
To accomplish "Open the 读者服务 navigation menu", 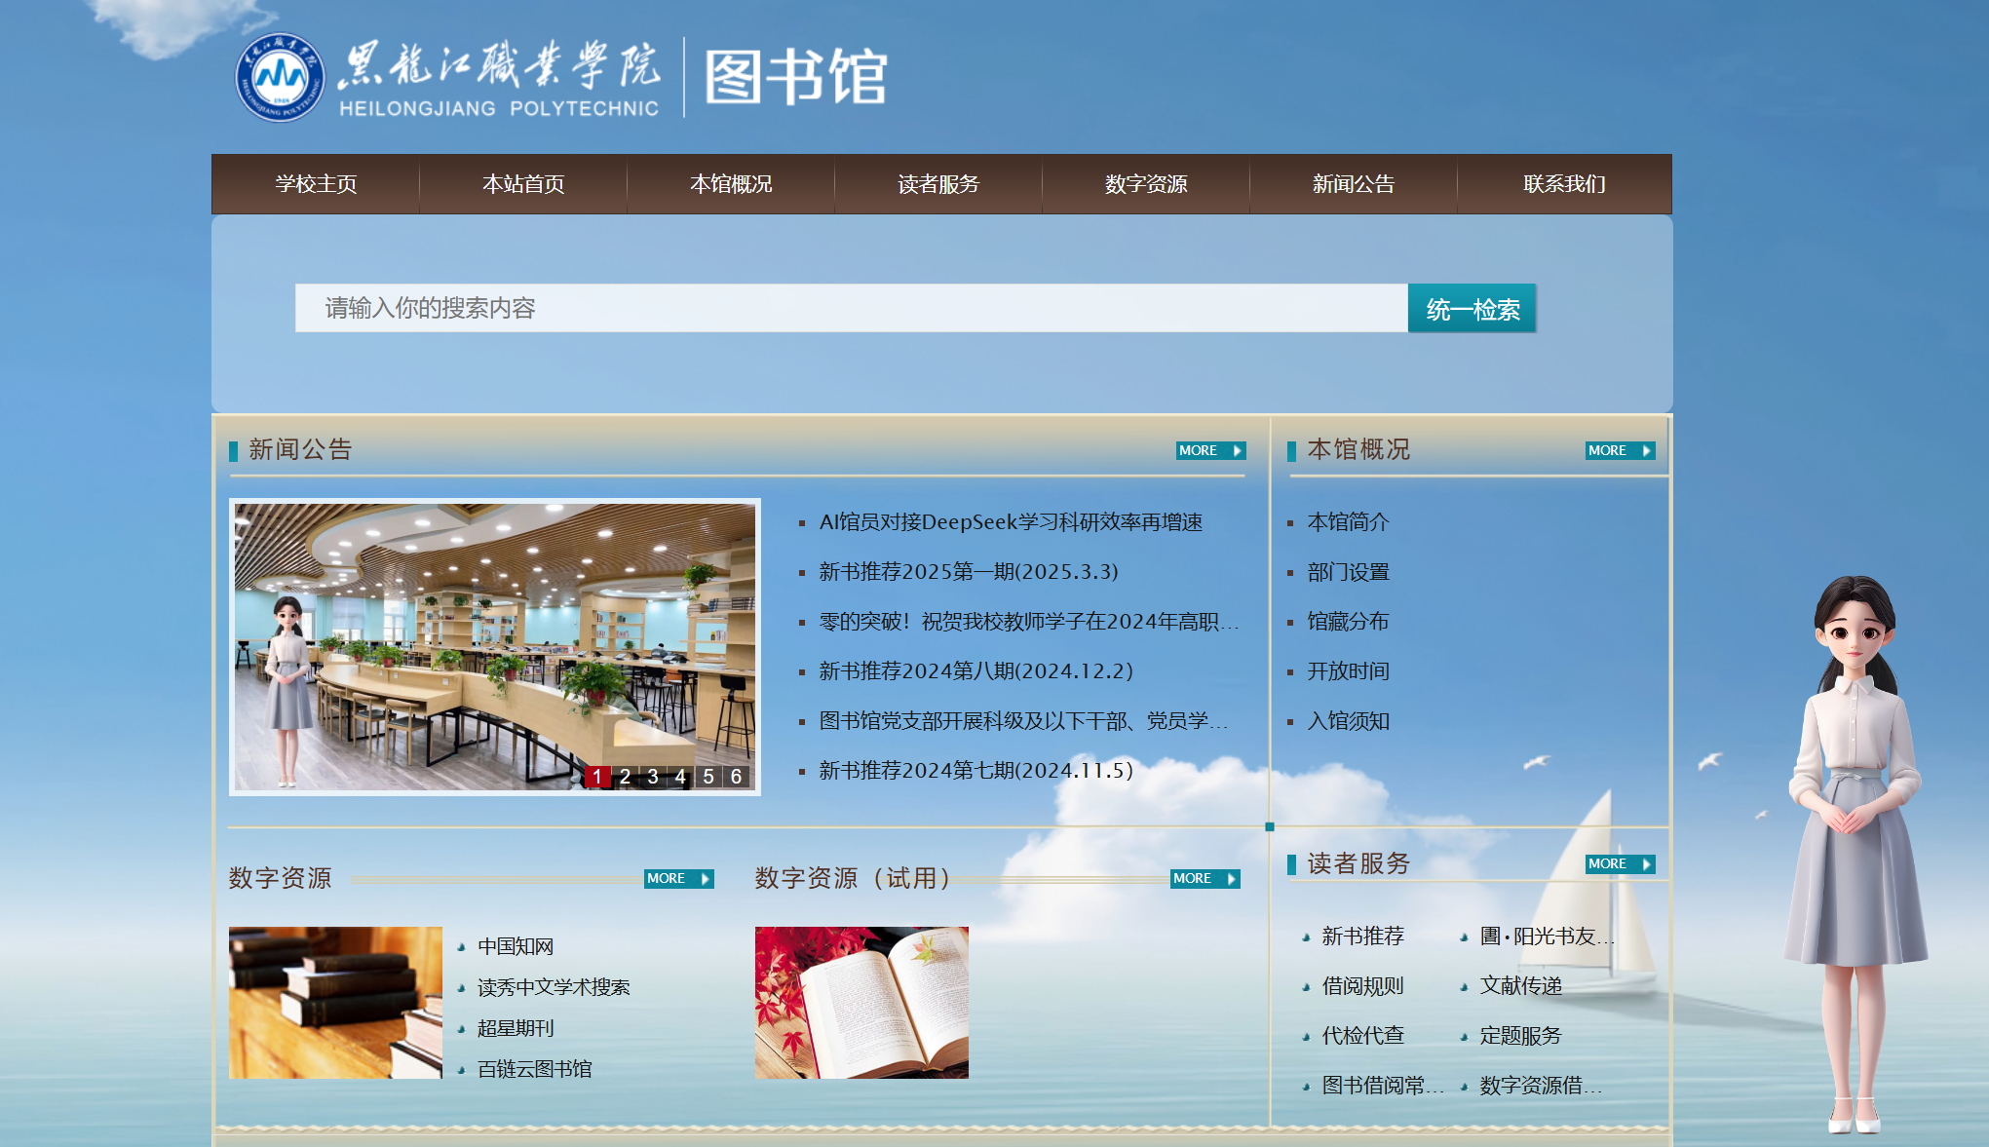I will (937, 184).
